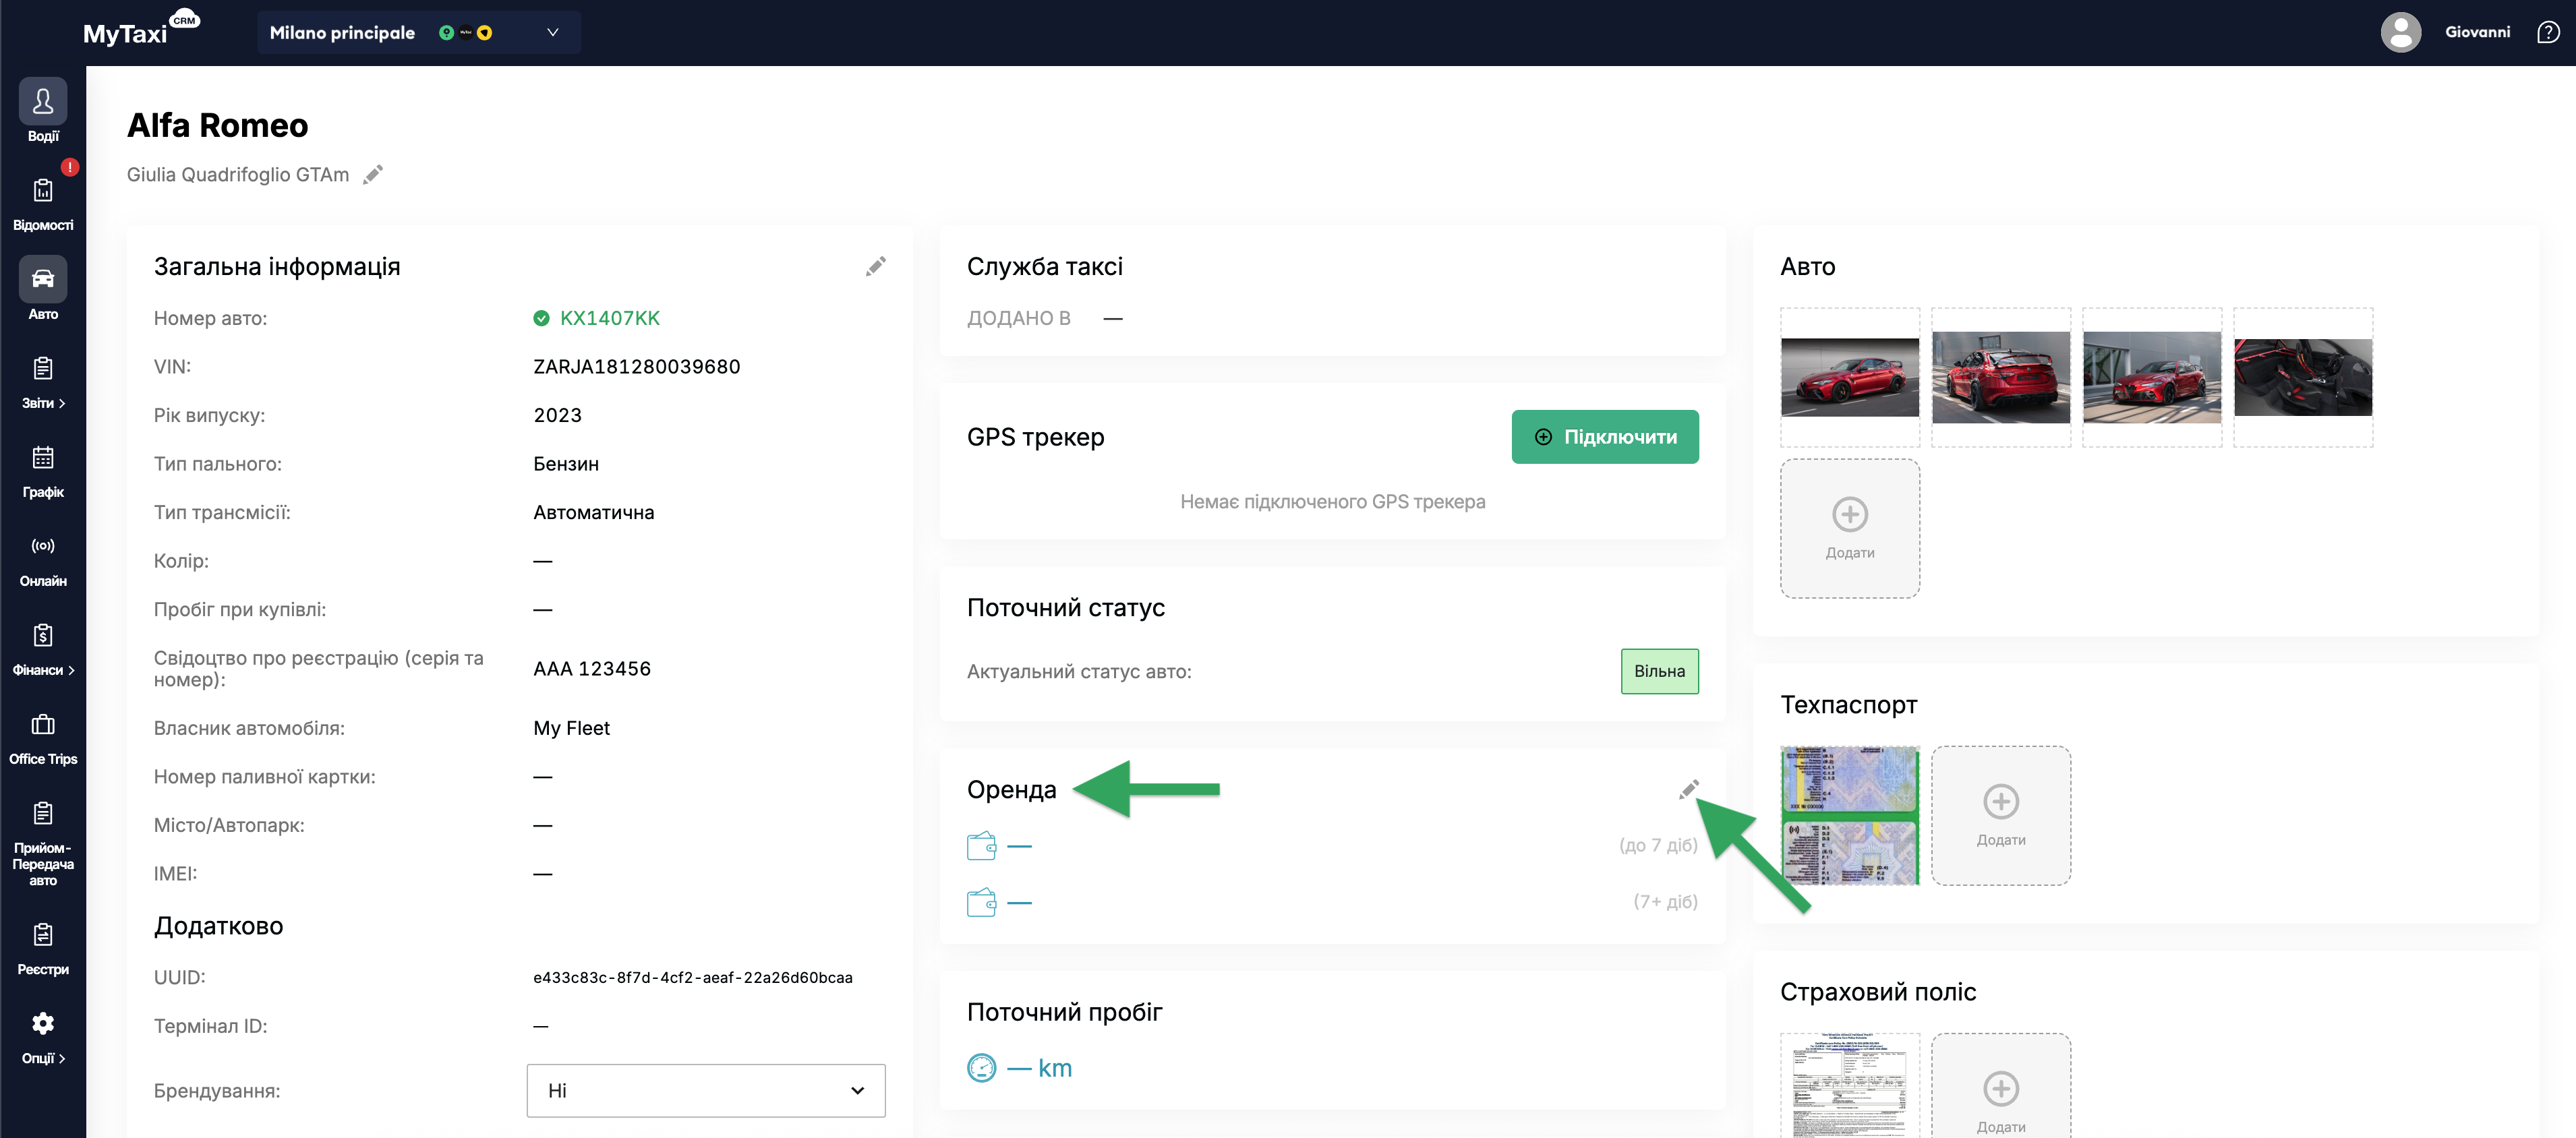Select the Авто car icon in sidebar
2576x1138 pixels.
[x=43, y=279]
